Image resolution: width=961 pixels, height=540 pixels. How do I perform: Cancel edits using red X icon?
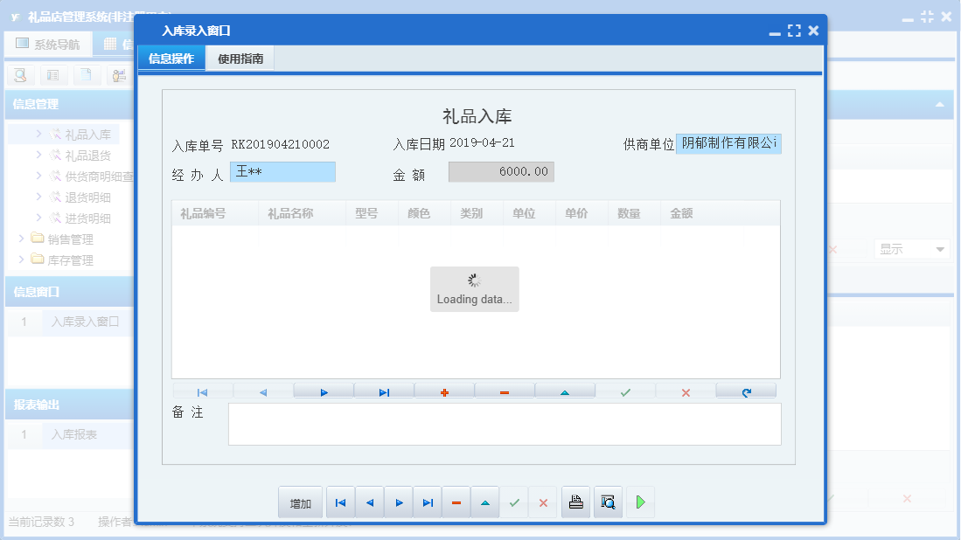(685, 391)
